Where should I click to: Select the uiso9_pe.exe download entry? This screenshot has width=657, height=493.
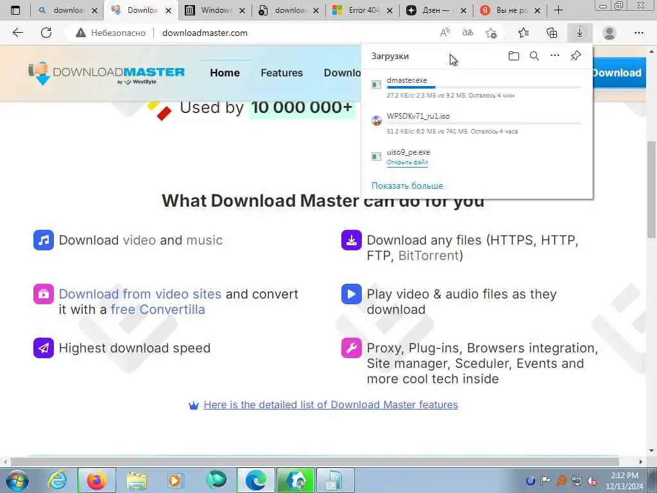[x=477, y=157]
